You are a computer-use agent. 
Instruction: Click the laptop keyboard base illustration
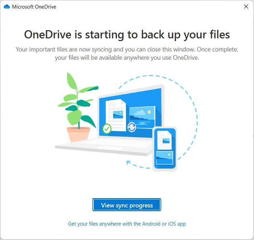(x=104, y=146)
